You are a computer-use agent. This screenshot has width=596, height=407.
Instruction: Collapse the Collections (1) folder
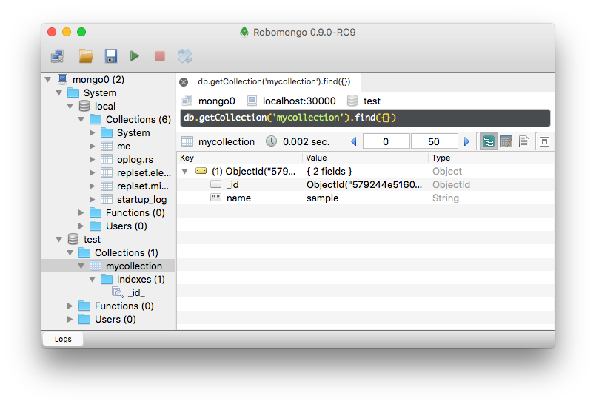click(x=70, y=253)
